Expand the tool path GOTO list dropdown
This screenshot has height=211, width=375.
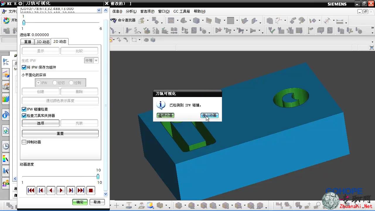(99, 10)
